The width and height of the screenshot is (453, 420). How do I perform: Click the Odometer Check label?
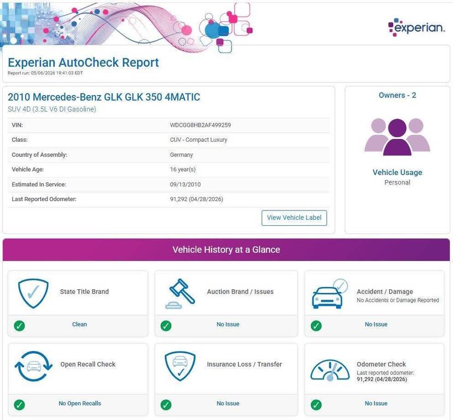click(x=381, y=364)
